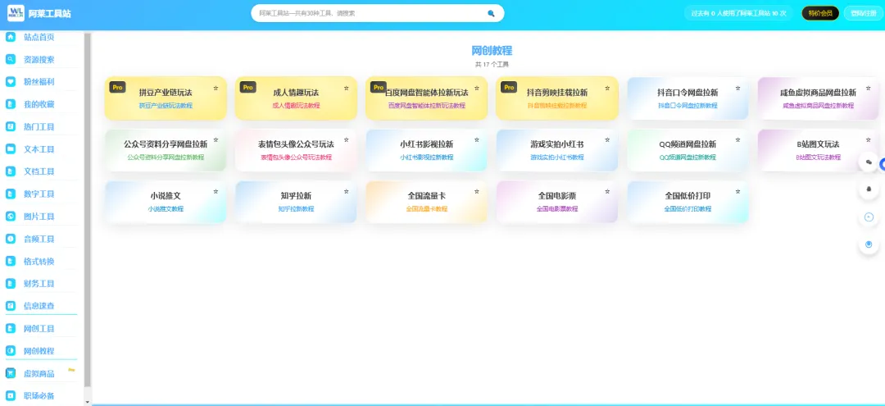
Task: Select 网创教程 in the sidebar
Action: point(39,351)
